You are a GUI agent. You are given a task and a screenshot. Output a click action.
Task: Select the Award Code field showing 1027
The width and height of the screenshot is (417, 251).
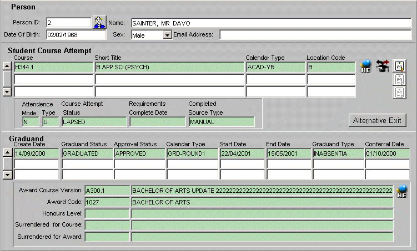tap(107, 202)
